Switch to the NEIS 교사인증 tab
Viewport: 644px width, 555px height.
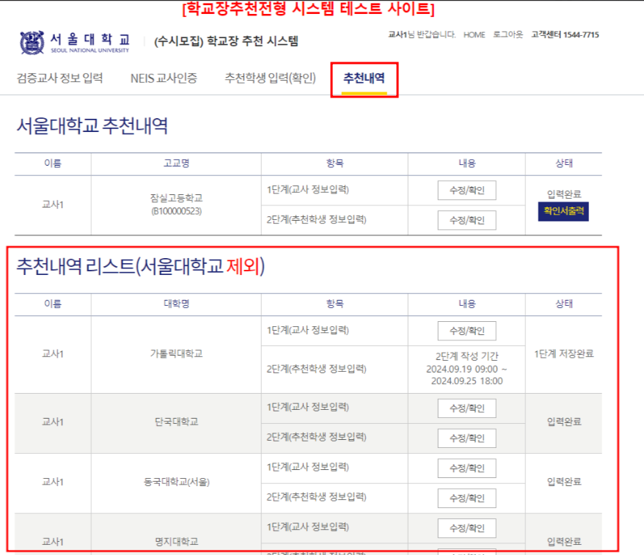coord(164,78)
